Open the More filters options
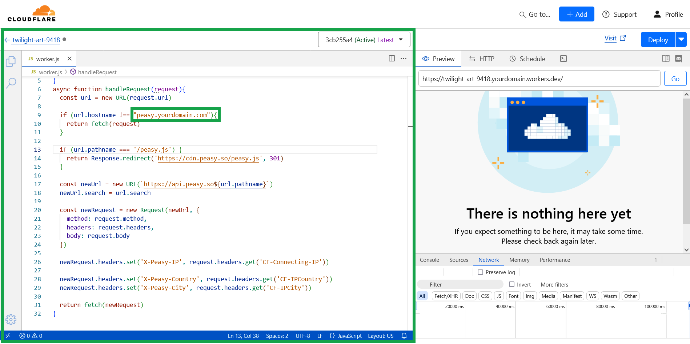The height and width of the screenshot is (344, 690). pos(554,284)
